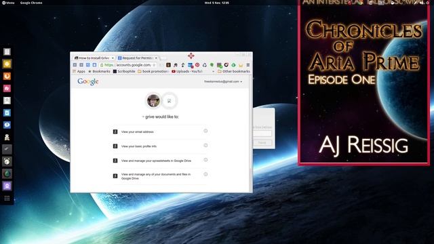This screenshot has width=434, height=244.
Task: Click View and manage your spreadsheets in Google Drive
Action: pyautogui.click(x=160, y=161)
